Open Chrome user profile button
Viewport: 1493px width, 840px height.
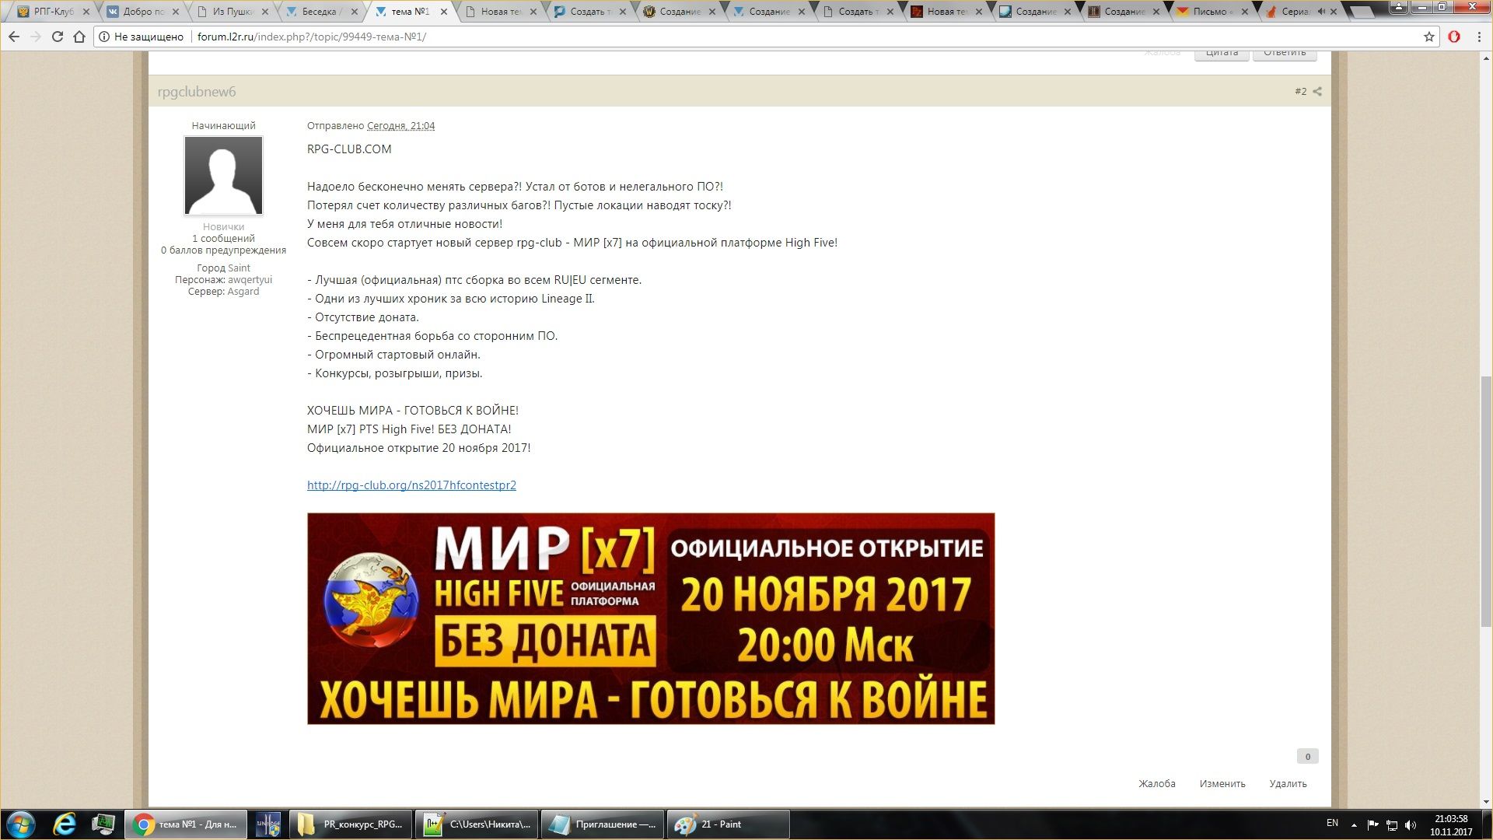(x=1397, y=7)
